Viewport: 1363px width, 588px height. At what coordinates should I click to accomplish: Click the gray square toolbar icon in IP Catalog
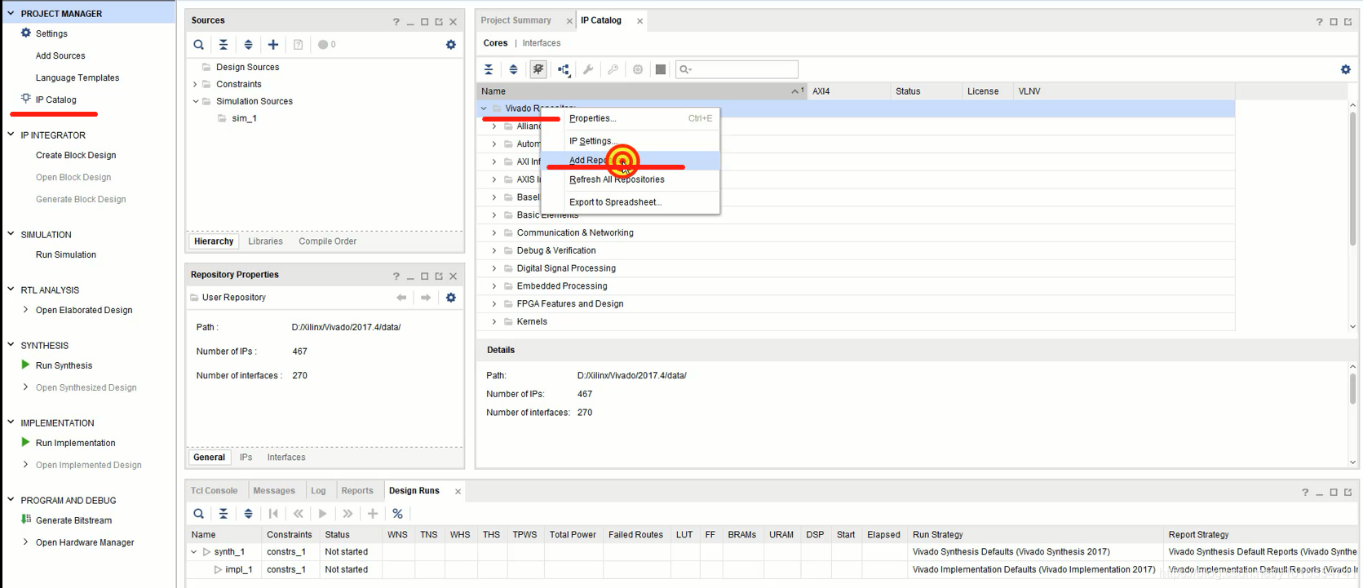(661, 69)
